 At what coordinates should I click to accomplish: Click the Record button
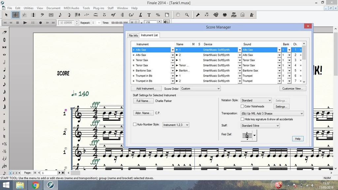40,23
